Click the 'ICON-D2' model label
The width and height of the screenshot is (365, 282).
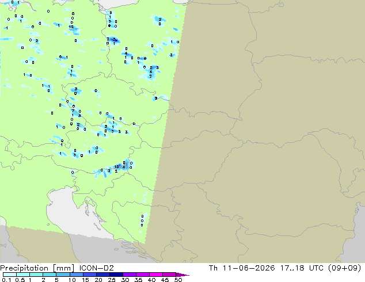96,268
